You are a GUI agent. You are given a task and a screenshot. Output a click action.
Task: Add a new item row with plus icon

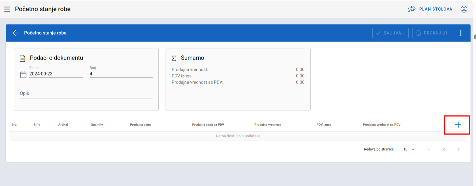point(458,125)
